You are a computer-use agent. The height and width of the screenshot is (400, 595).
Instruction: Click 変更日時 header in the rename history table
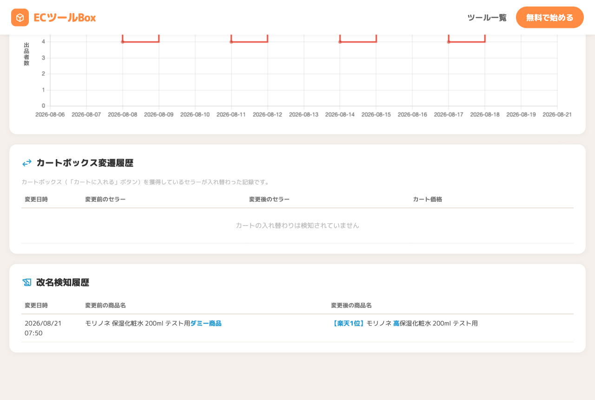pos(36,305)
